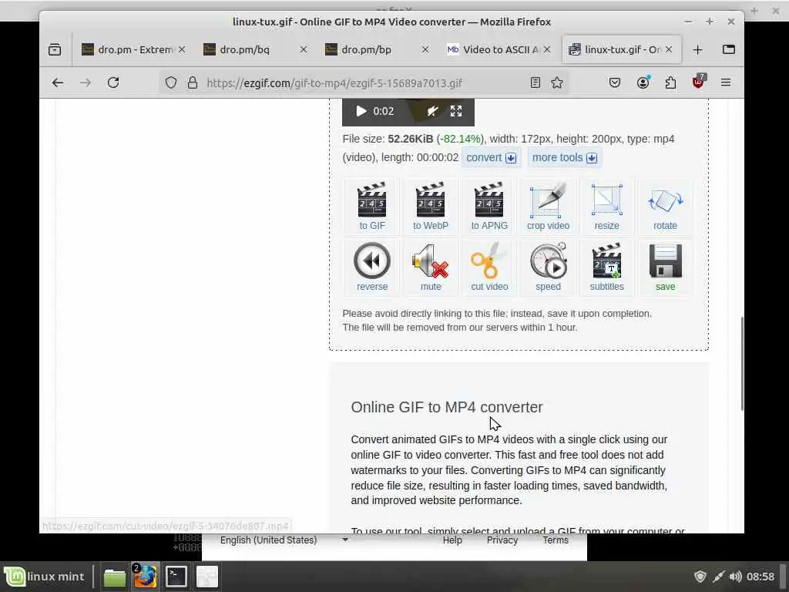Open the Firefox hamburger menu
Viewport: 789px width, 592px height.
tap(726, 82)
